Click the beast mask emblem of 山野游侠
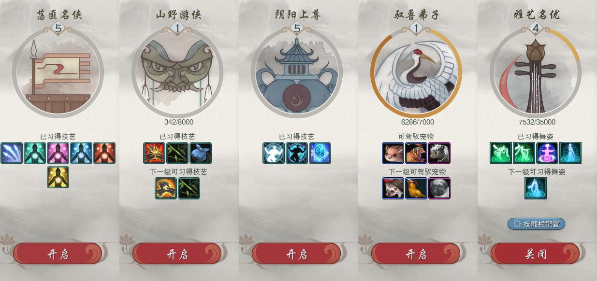This screenshot has width=597, height=281. point(177,72)
